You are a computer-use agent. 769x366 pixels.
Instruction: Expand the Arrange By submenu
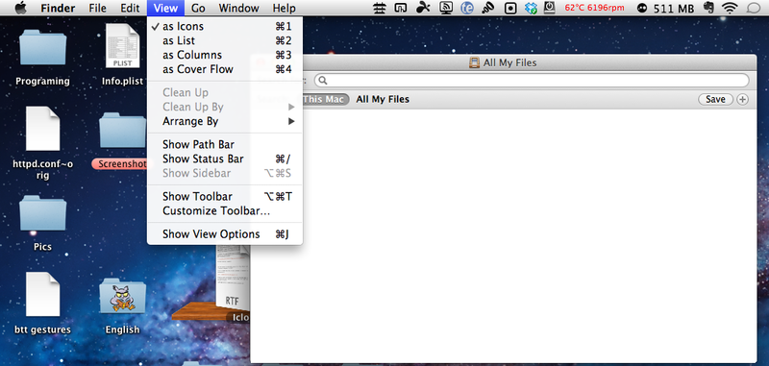click(x=225, y=121)
